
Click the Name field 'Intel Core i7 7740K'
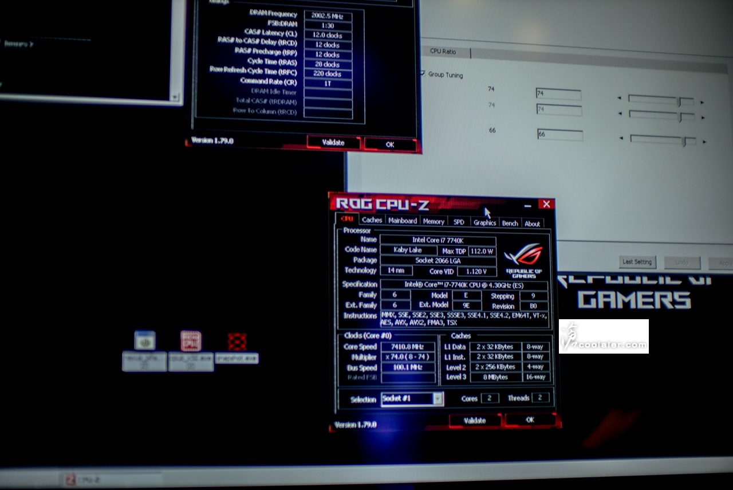click(x=438, y=240)
